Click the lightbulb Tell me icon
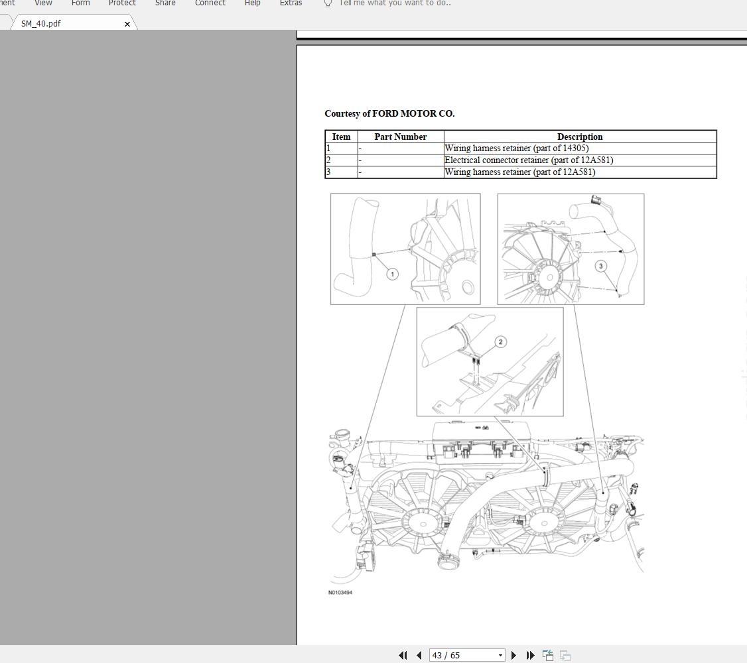The width and height of the screenshot is (747, 663). click(x=328, y=3)
